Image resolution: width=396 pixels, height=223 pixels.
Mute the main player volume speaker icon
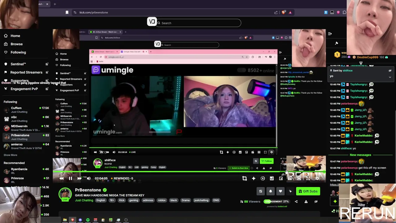point(89,178)
